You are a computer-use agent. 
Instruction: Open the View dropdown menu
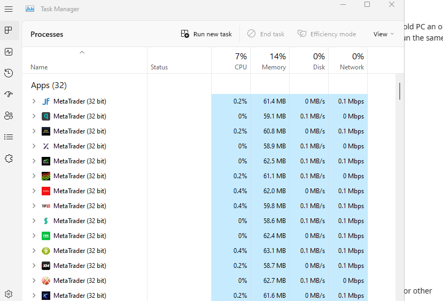coord(383,34)
